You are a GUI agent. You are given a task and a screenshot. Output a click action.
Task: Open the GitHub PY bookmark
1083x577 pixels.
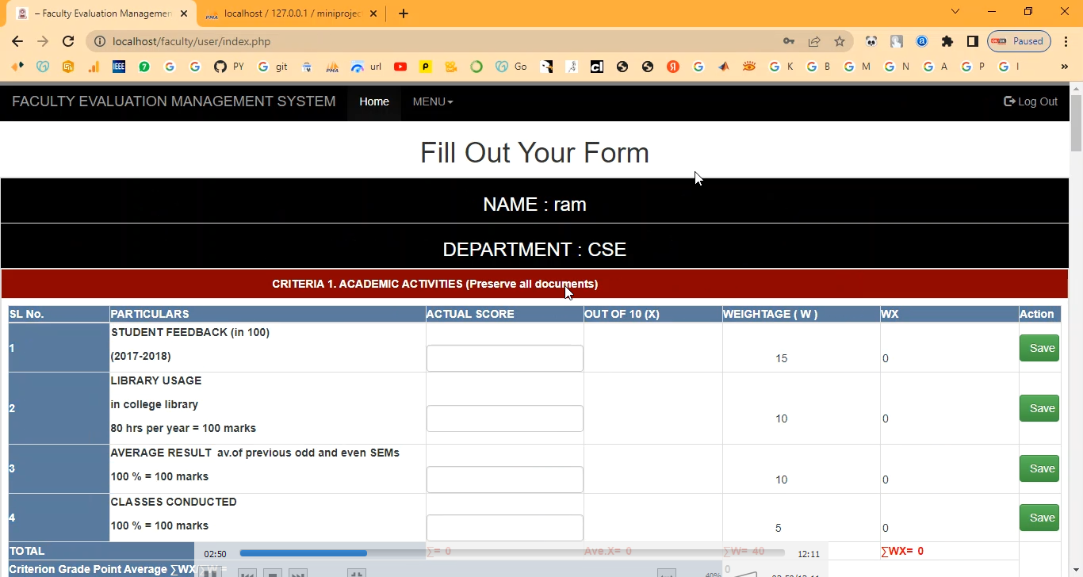pos(228,67)
